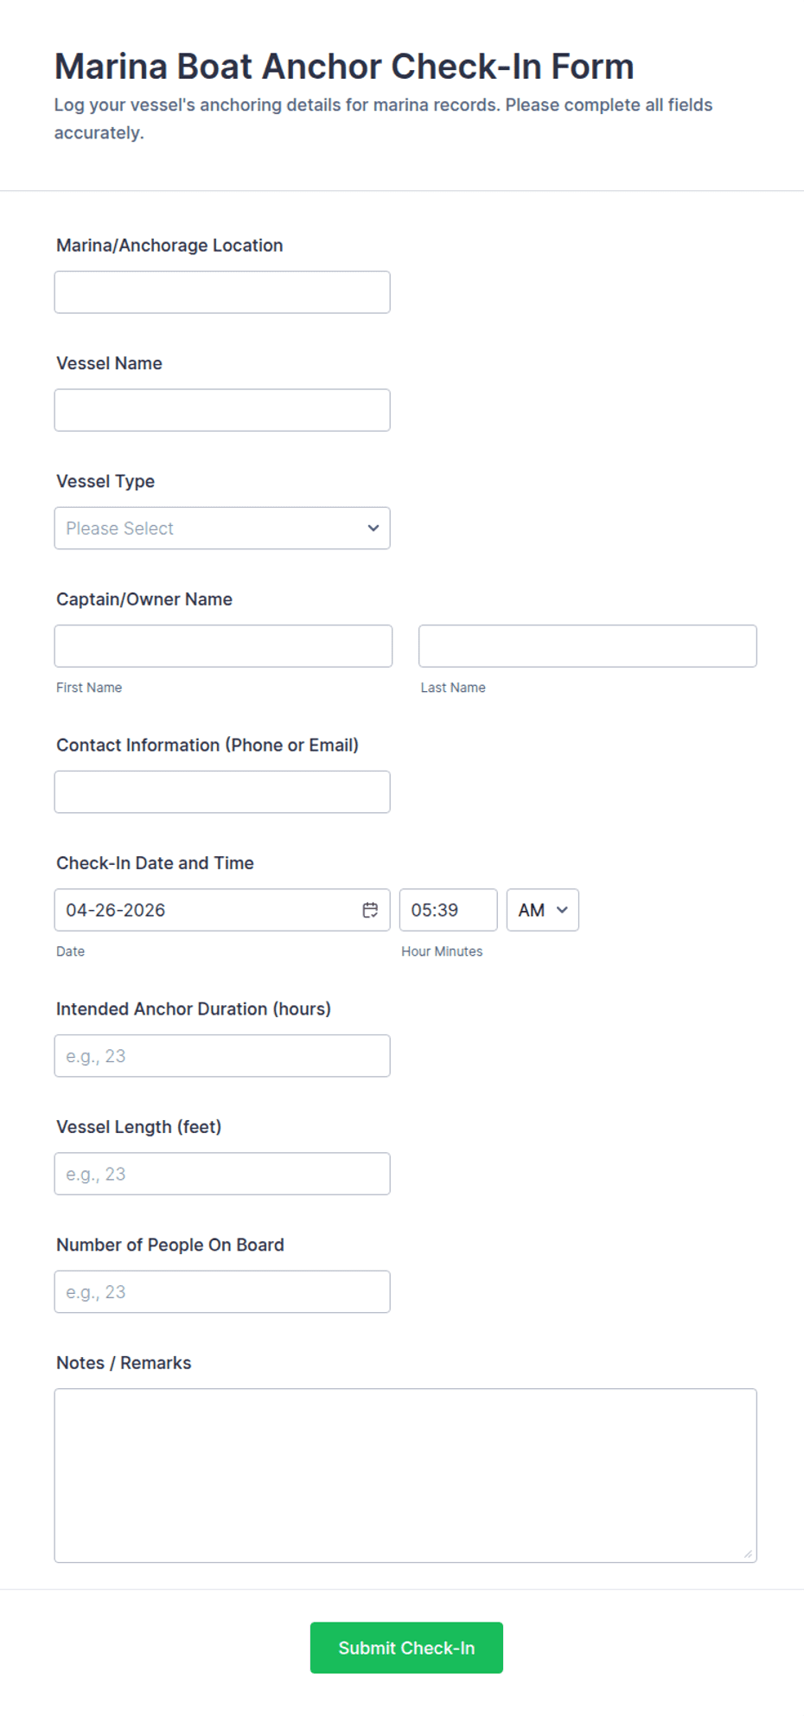Open the calendar date picker icon
The image size is (804, 1716).
[x=370, y=910]
